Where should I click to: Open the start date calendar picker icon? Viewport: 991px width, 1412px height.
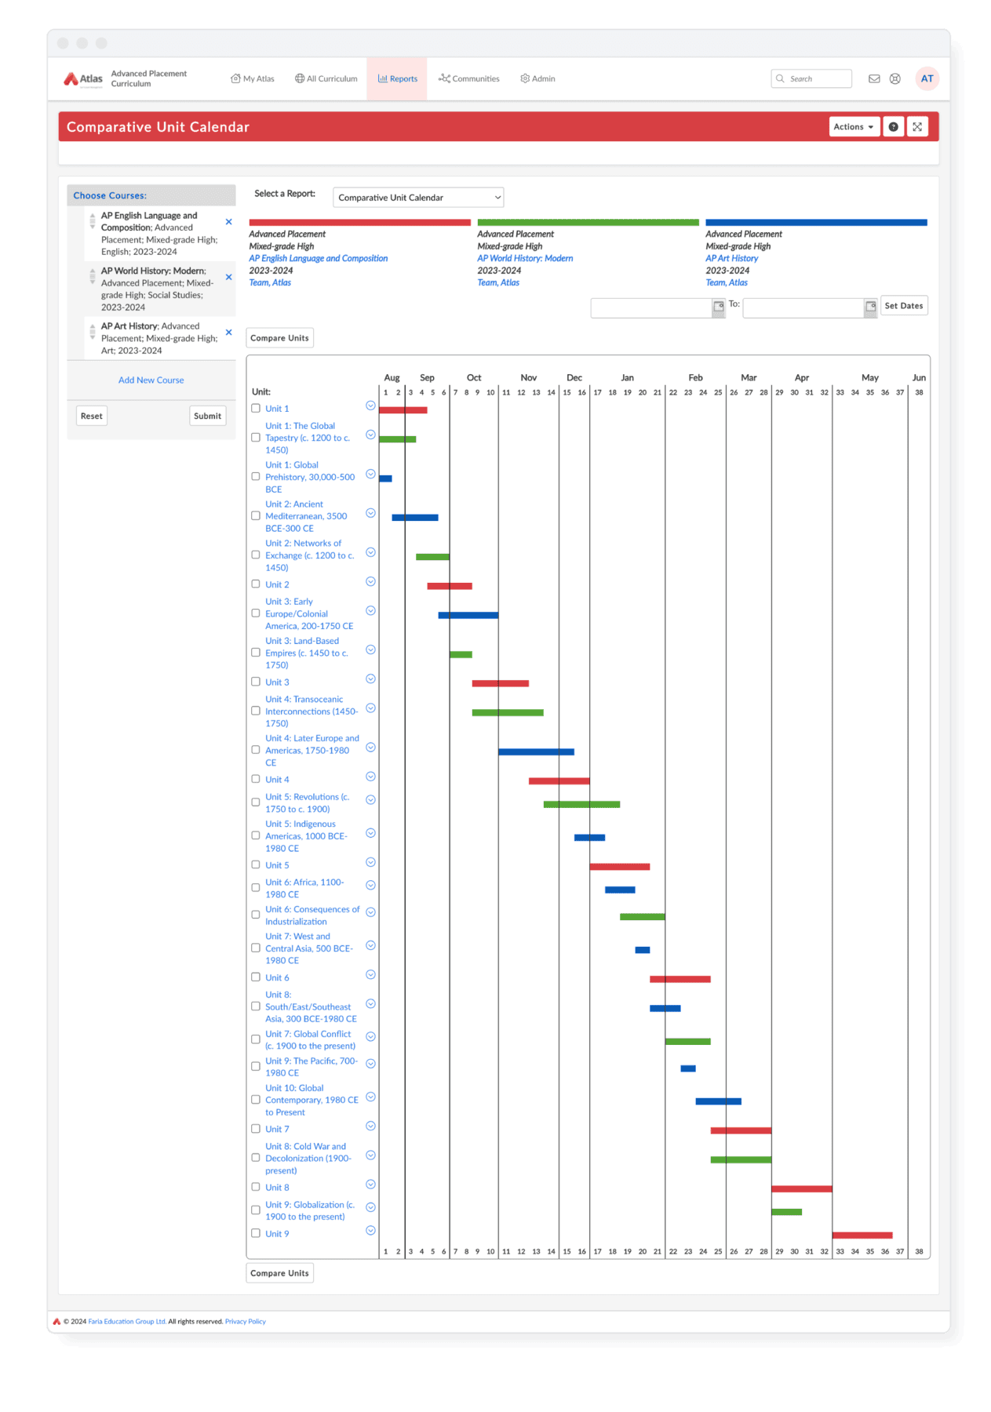coord(718,307)
